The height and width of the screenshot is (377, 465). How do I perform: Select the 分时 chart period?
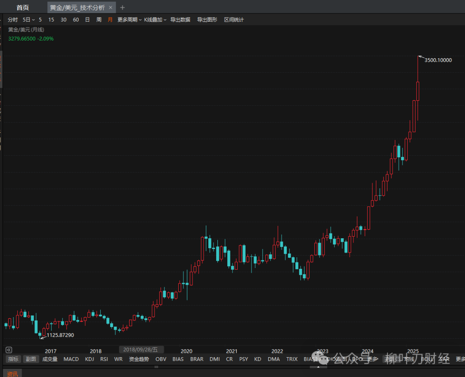pos(12,19)
